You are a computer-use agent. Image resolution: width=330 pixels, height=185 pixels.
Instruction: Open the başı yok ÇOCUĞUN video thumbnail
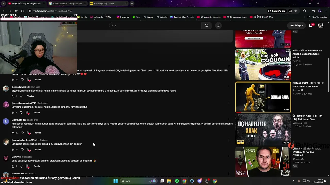point(263,64)
